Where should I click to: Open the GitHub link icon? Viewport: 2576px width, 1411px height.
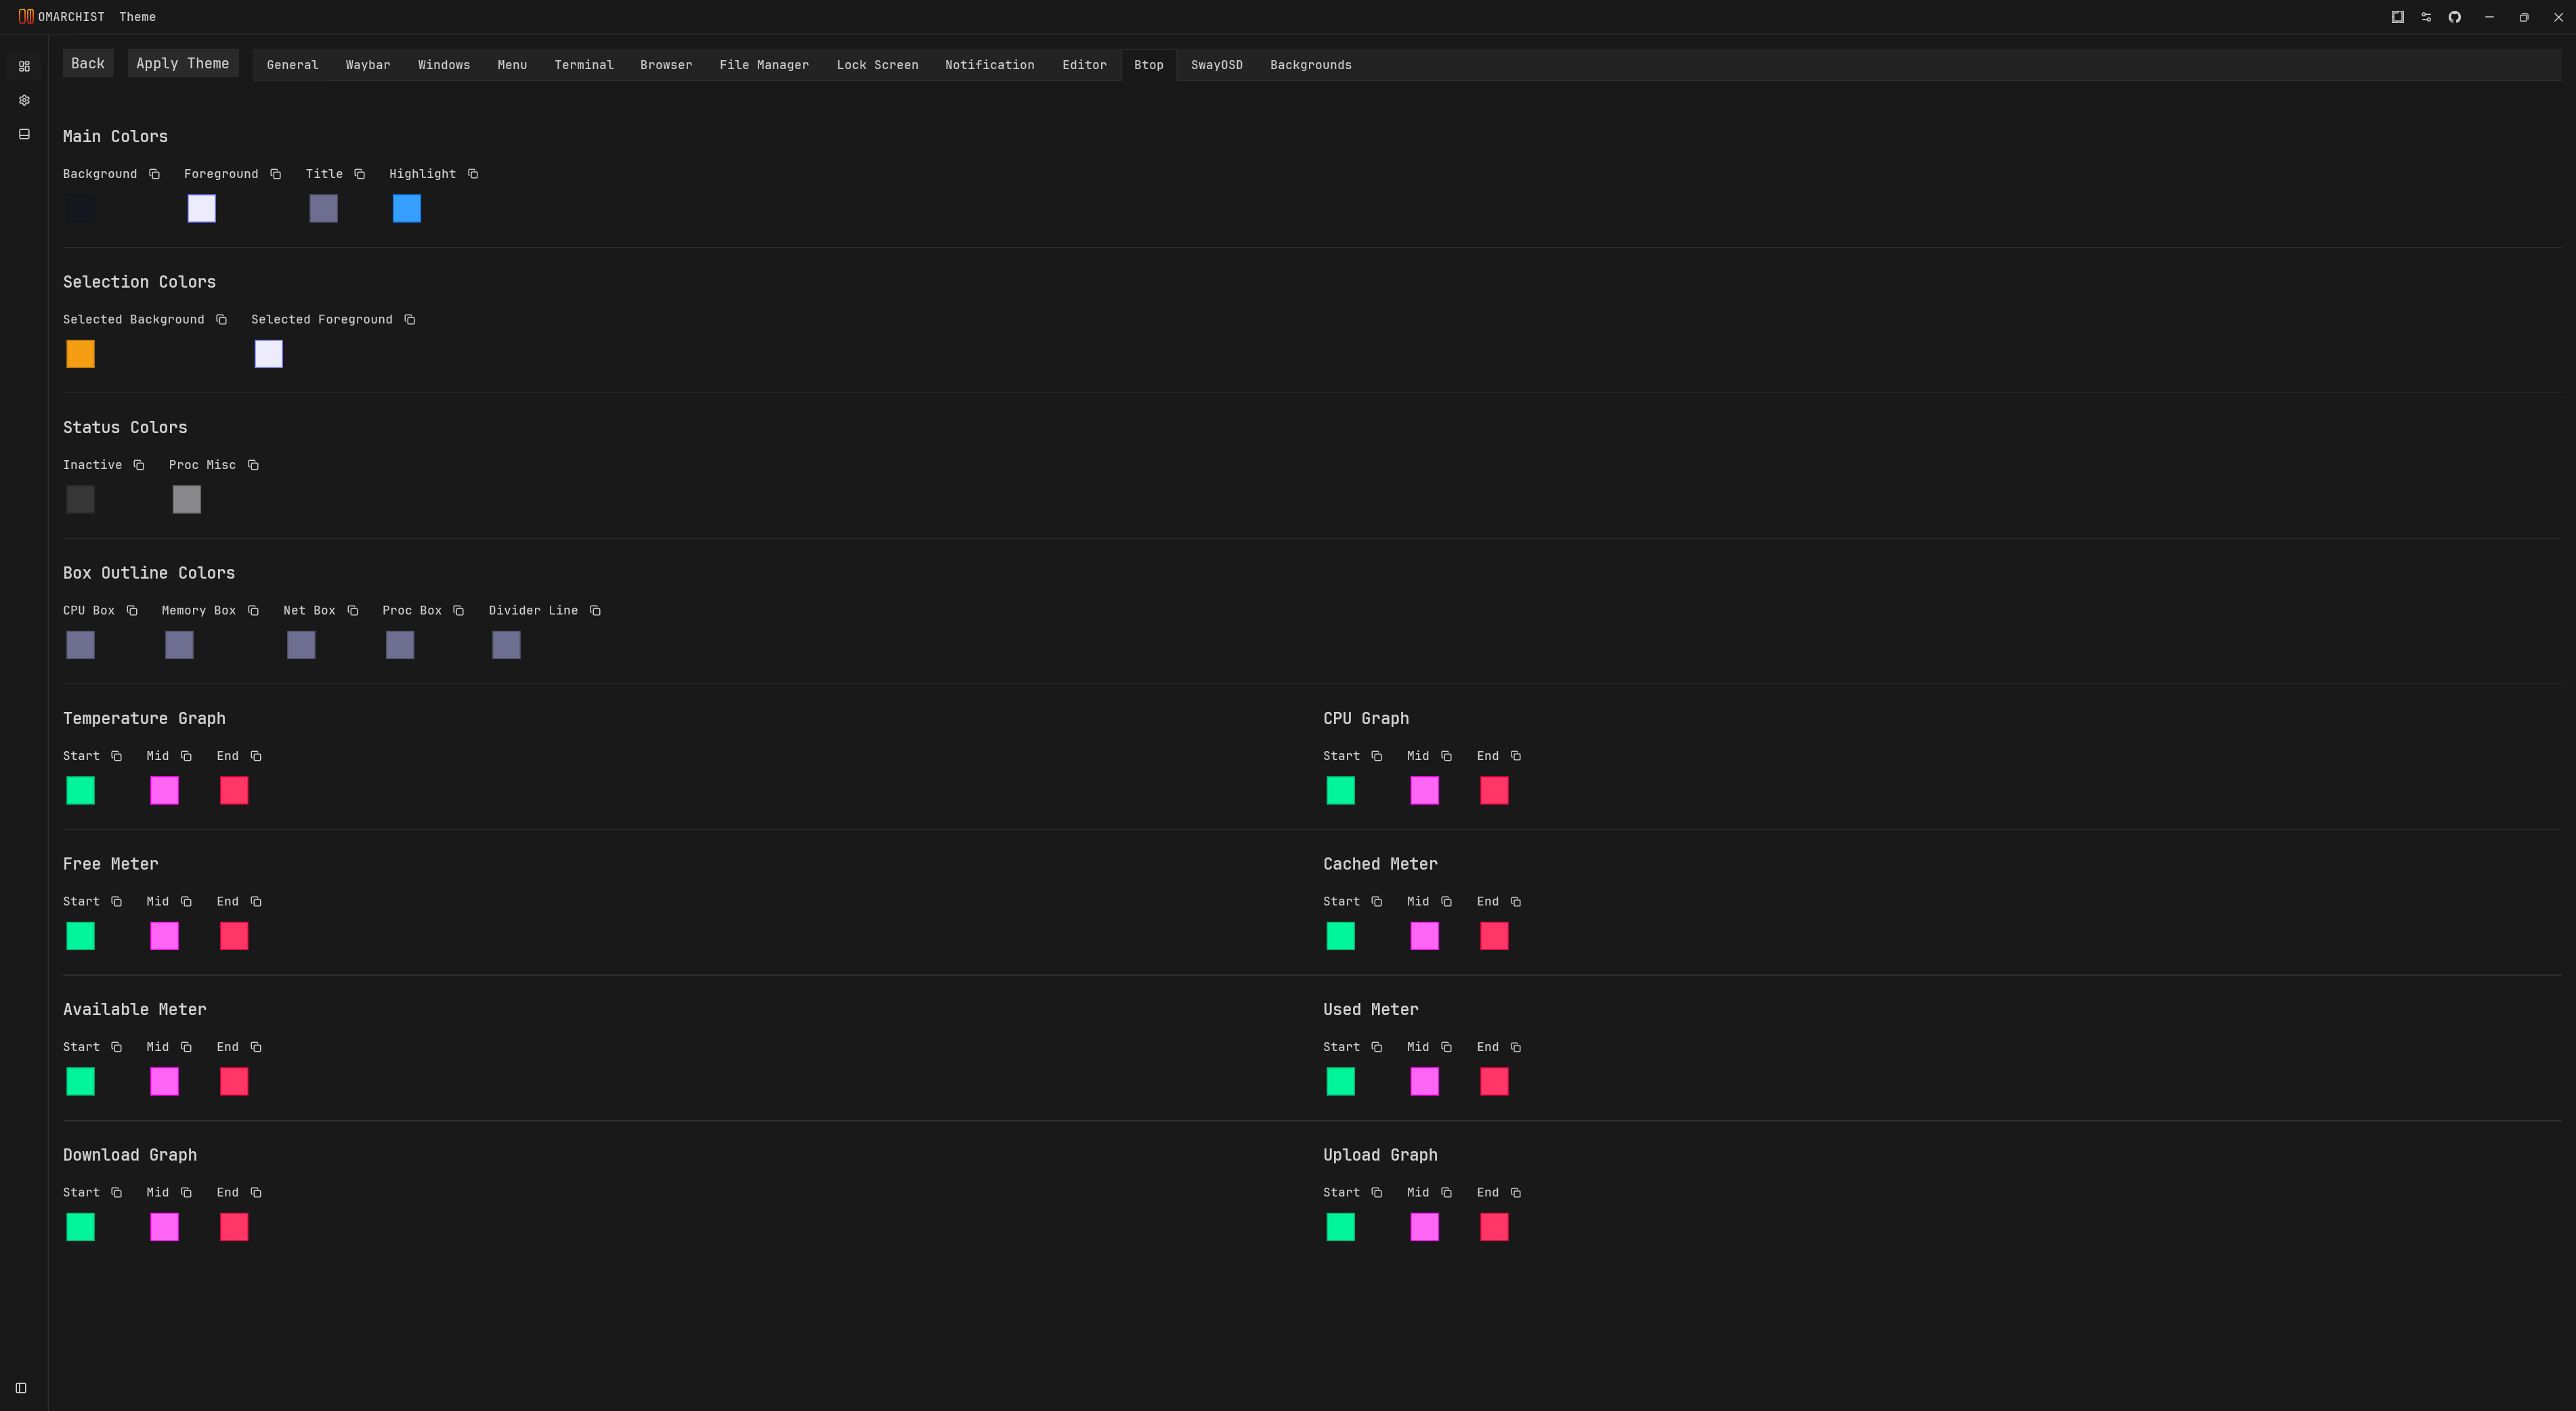tap(2454, 17)
